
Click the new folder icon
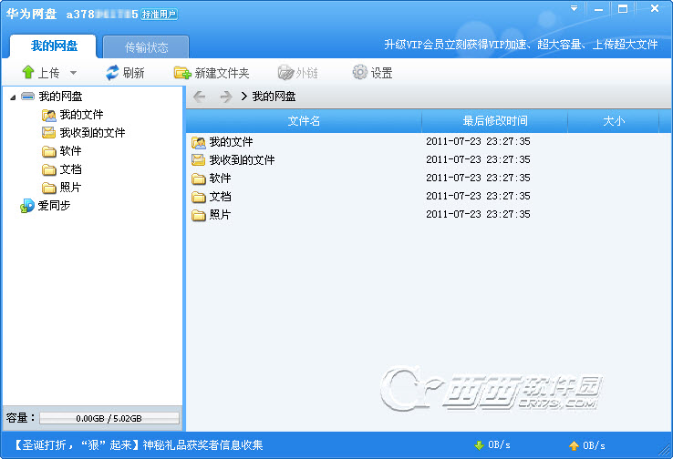182,73
